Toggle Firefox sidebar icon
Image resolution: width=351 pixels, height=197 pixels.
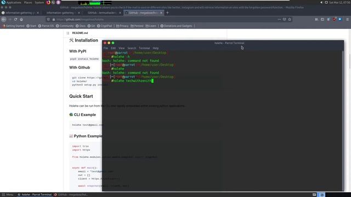322,20
